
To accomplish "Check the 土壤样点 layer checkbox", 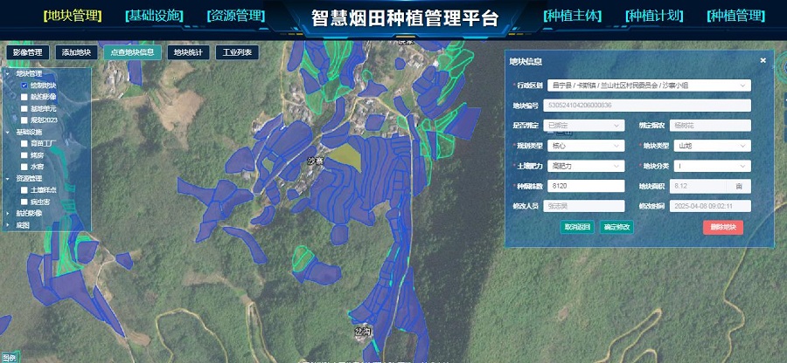I will [x=24, y=189].
